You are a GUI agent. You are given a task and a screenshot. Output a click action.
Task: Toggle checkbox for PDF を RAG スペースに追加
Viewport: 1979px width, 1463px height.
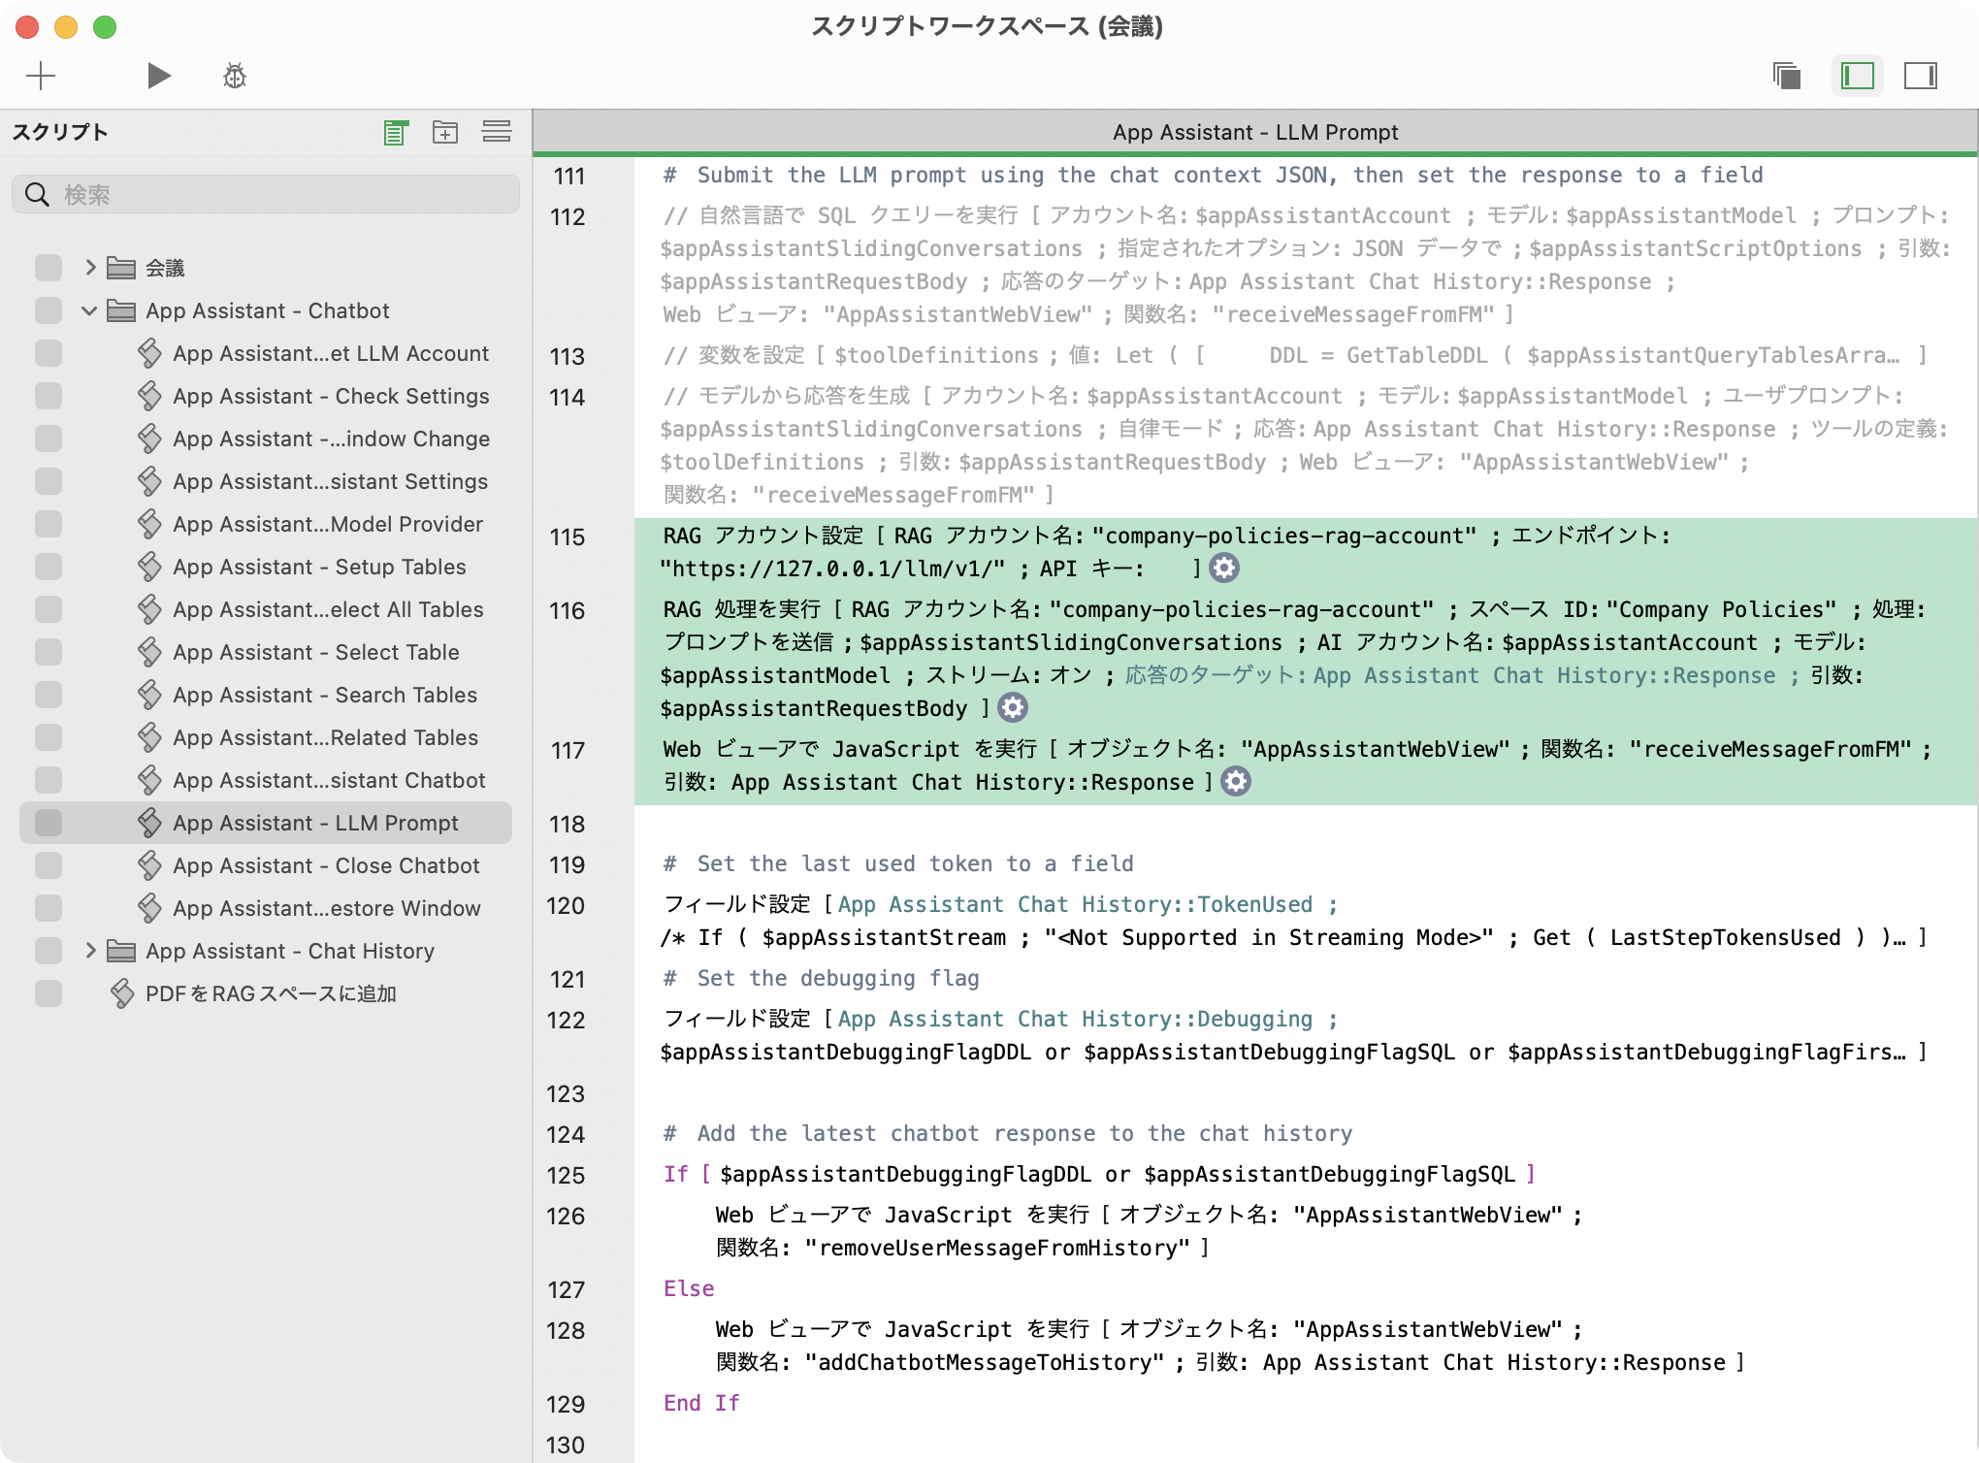(x=49, y=993)
